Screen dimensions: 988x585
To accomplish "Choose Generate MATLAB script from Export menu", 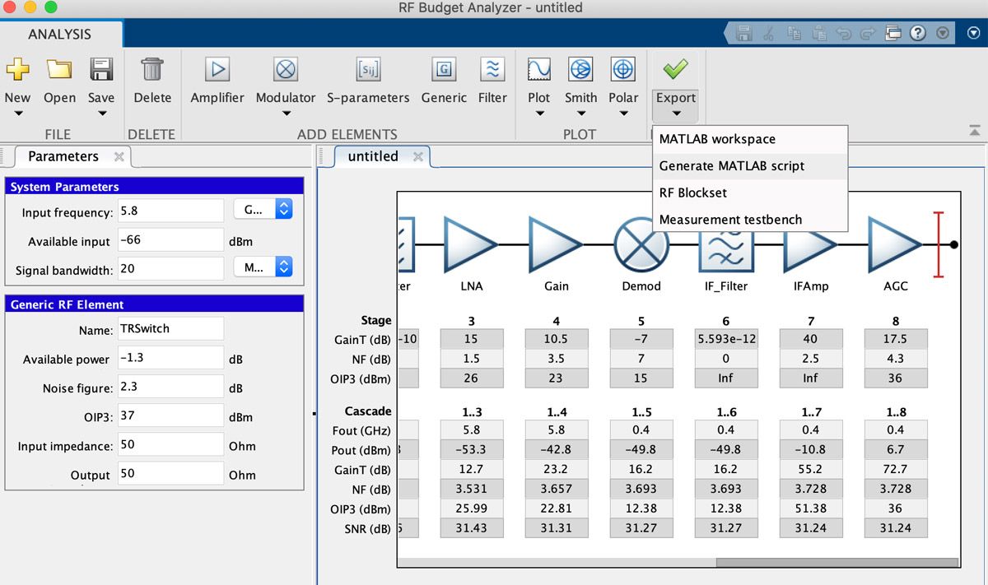I will 731,166.
